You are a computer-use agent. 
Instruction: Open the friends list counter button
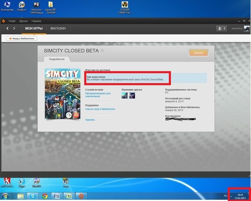coord(222,29)
